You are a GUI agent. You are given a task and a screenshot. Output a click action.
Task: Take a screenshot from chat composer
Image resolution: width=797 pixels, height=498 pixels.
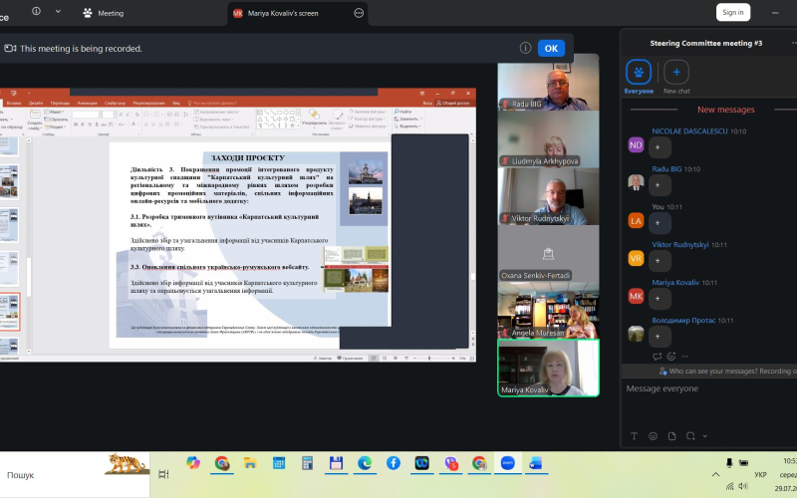coord(690,436)
